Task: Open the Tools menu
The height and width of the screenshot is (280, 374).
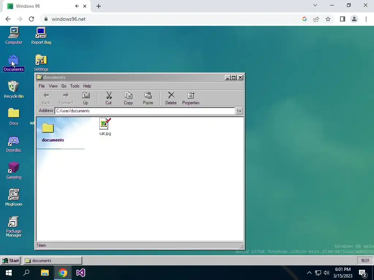Action: tap(75, 86)
